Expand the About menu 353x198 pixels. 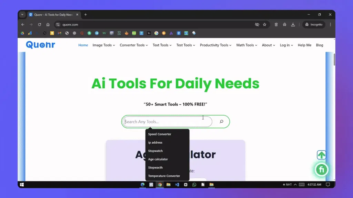(268, 45)
